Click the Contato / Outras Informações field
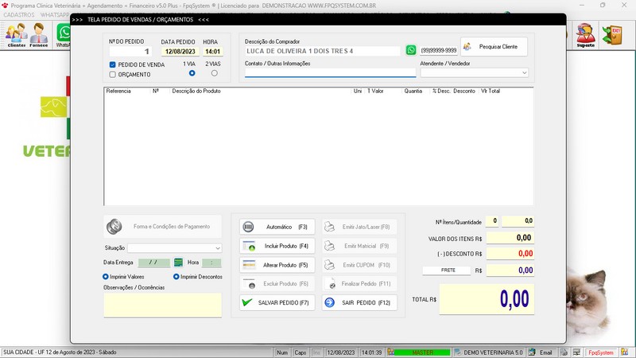This screenshot has width=636, height=358. (330, 72)
